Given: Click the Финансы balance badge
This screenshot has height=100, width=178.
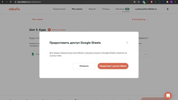Looking at the screenshot, I should point(127,9).
